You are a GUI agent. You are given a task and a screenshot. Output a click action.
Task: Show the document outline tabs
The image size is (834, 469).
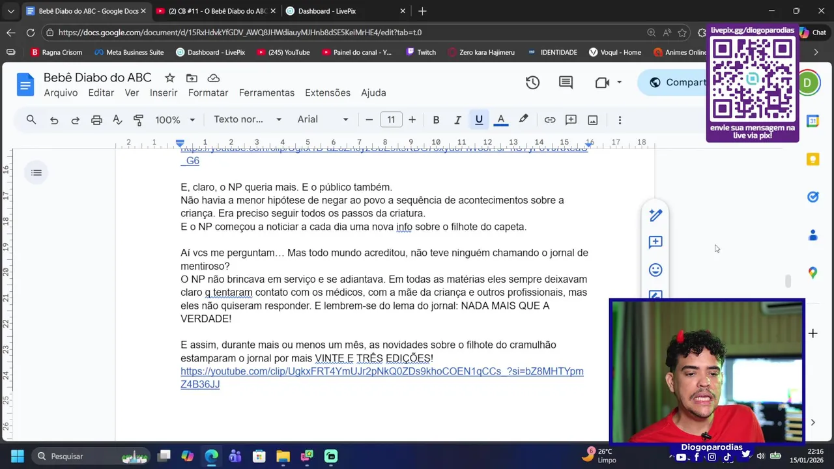point(36,173)
